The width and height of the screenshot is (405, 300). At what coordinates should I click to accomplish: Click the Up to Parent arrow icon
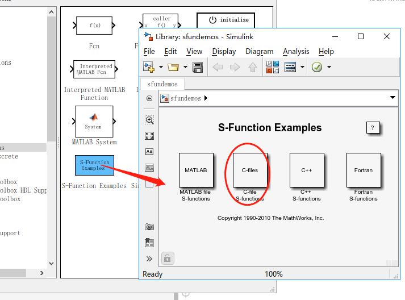click(x=253, y=67)
